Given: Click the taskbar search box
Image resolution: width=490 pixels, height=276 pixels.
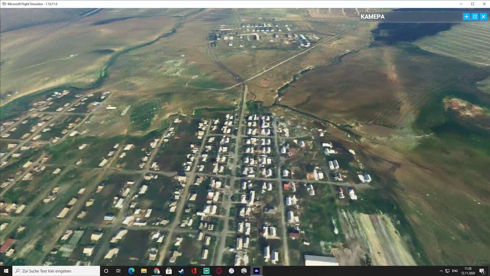Looking at the screenshot, I should click(56, 271).
